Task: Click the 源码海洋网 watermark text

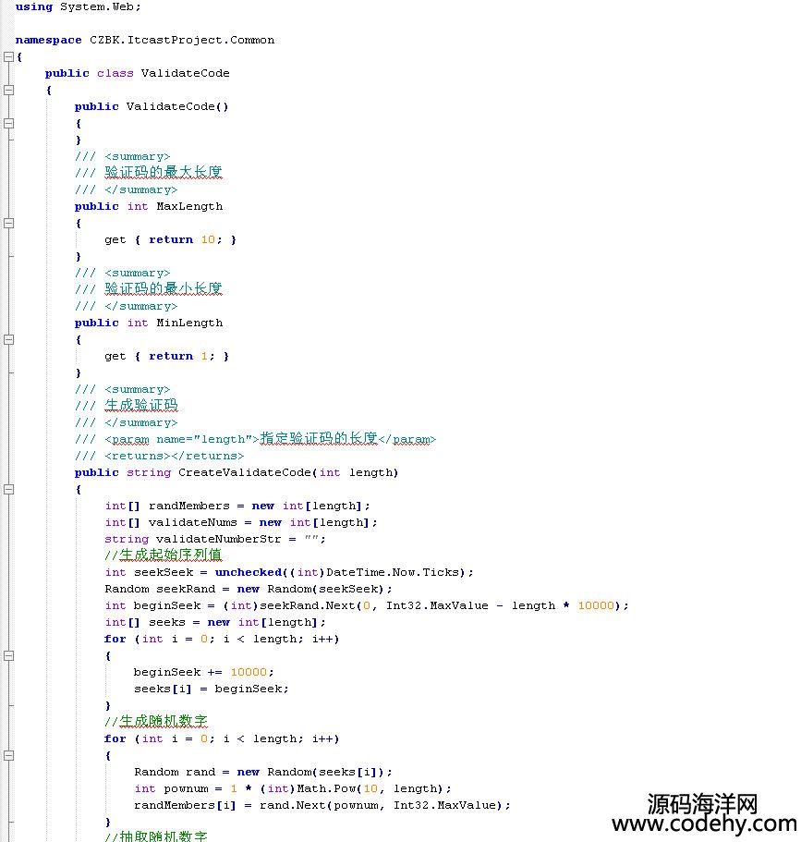Action: [702, 801]
